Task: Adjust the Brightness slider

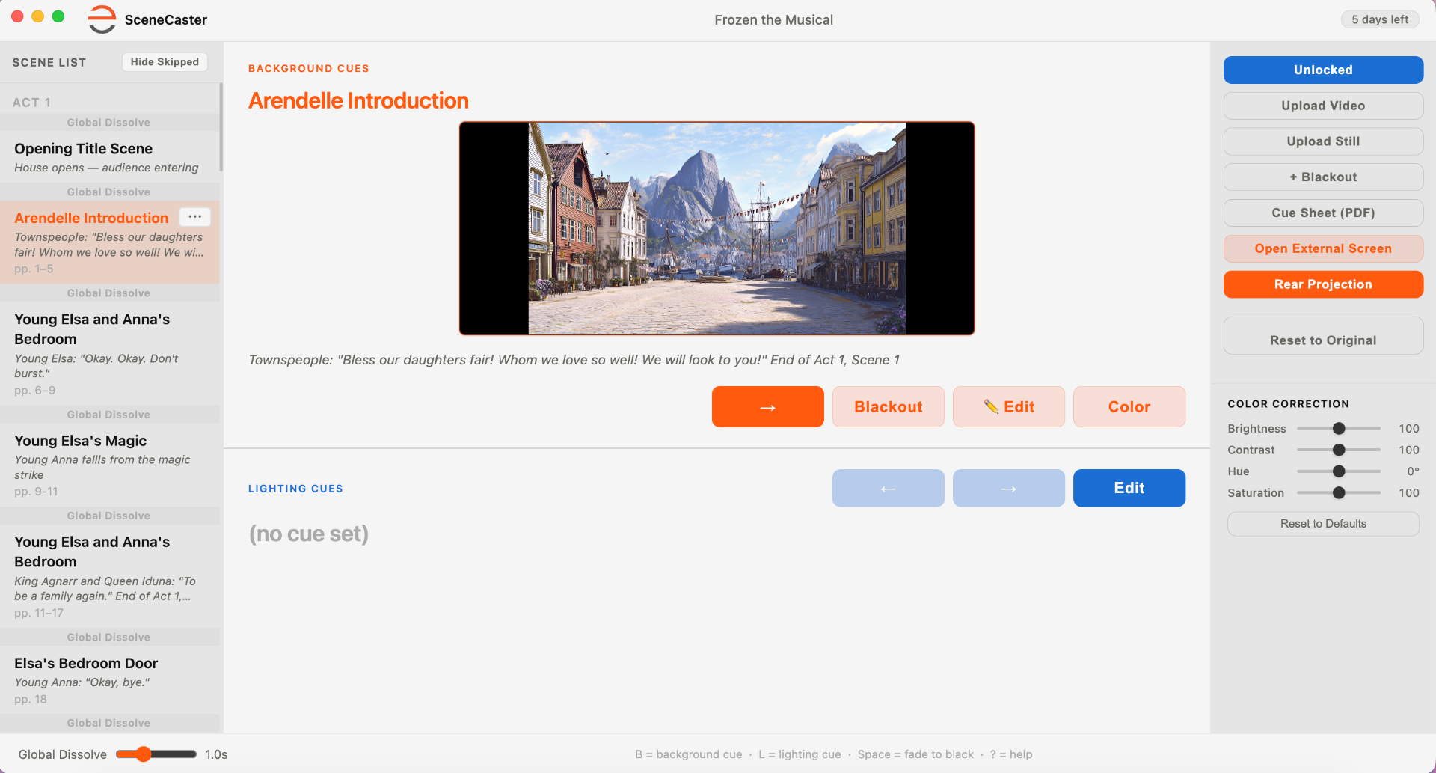Action: pyautogui.click(x=1339, y=429)
